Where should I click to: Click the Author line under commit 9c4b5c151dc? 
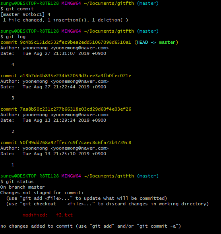click(x=54, y=48)
